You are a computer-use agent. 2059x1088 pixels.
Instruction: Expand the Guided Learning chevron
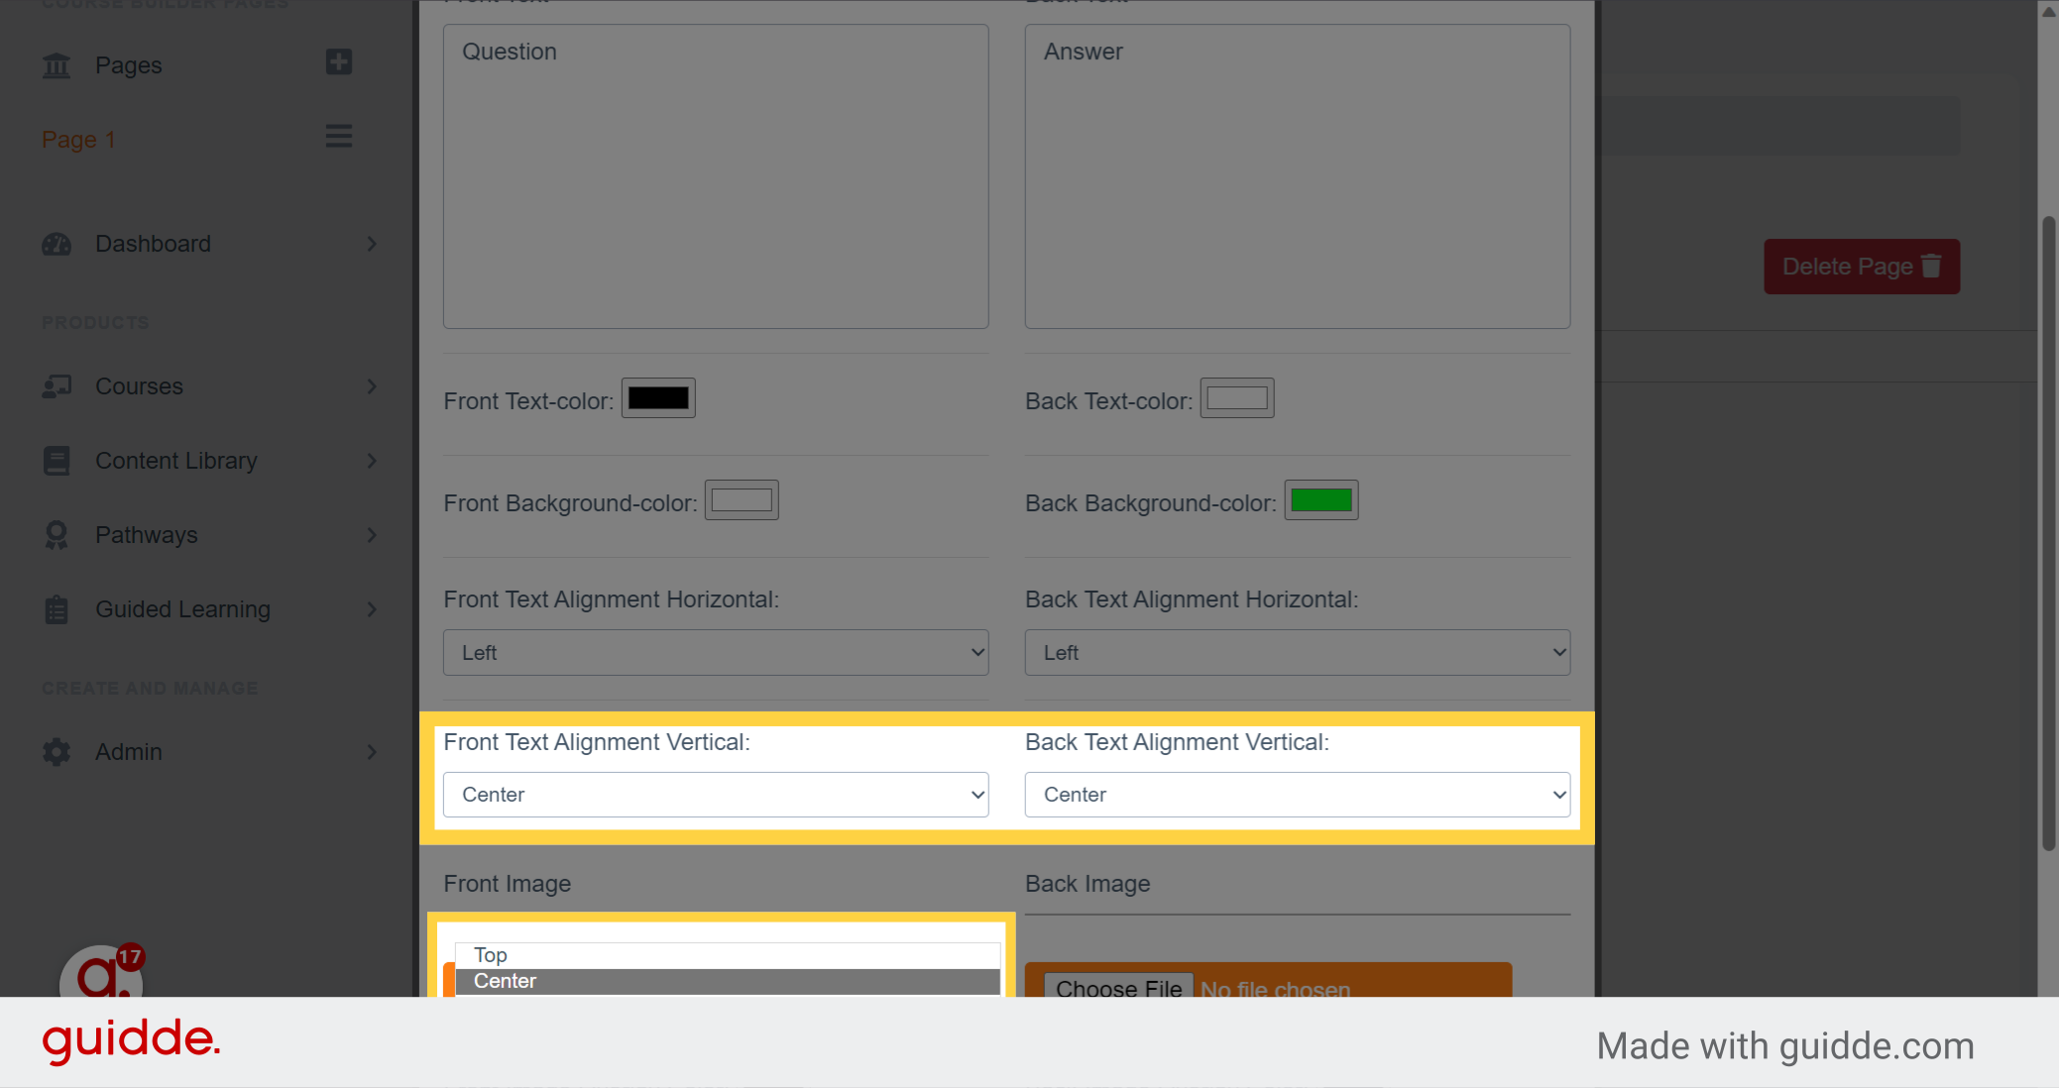click(372, 609)
